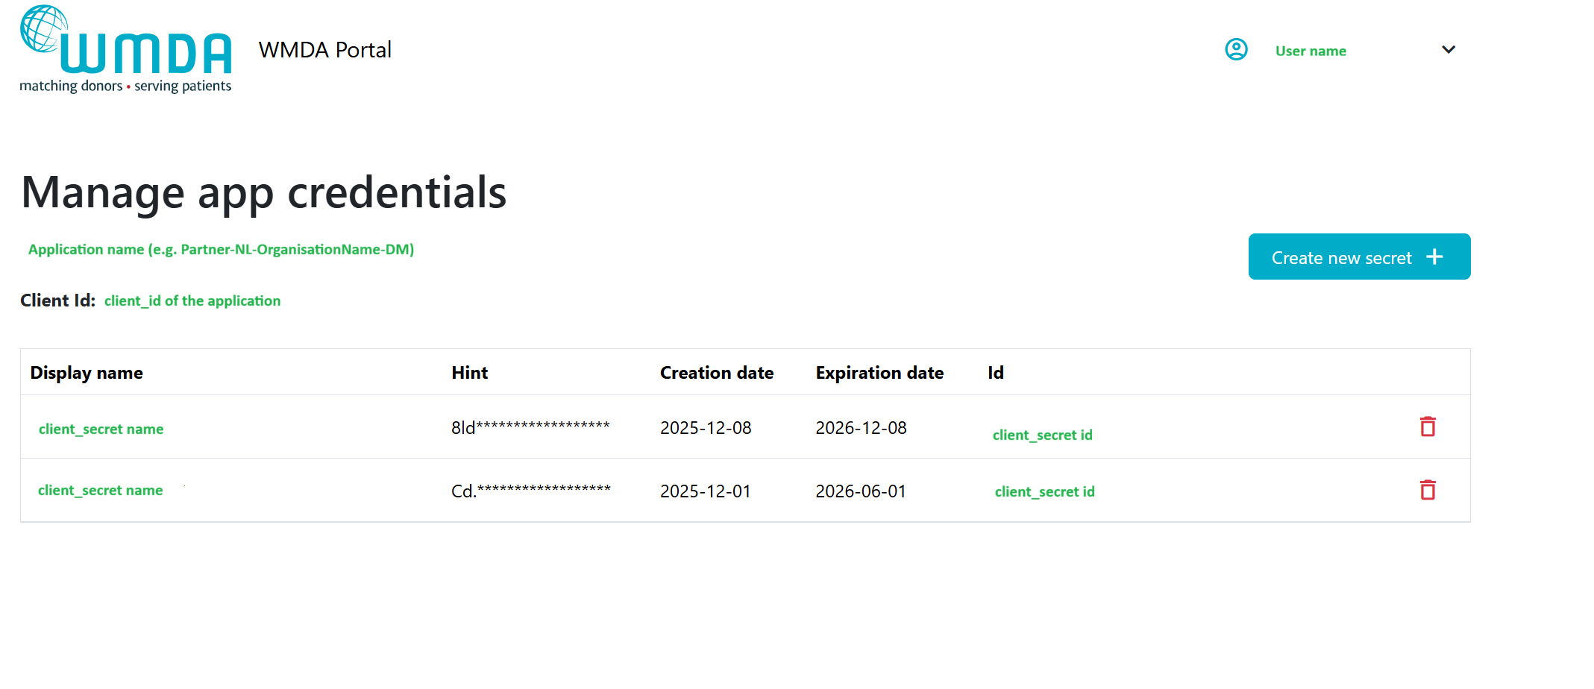Click the 2026-12-08 expiration date cell

point(861,428)
